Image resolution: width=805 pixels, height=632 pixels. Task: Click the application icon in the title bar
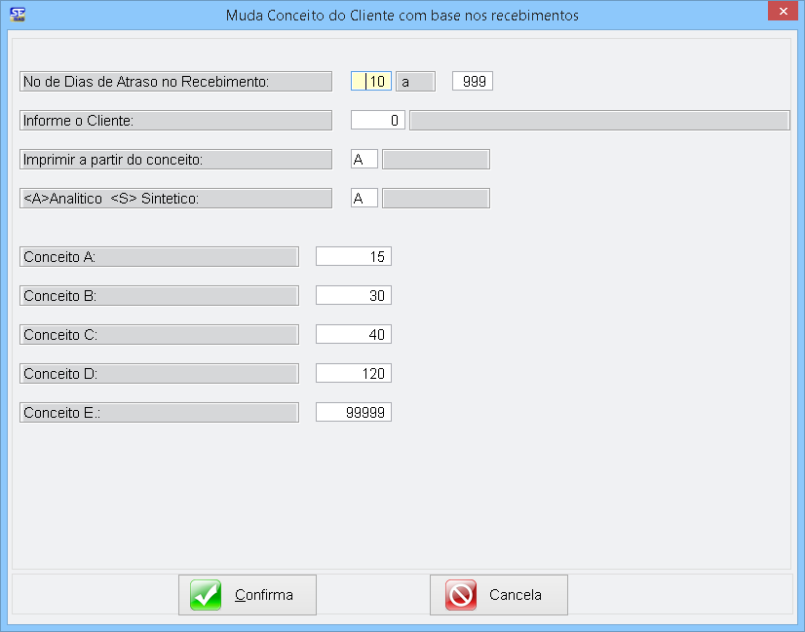[16, 14]
